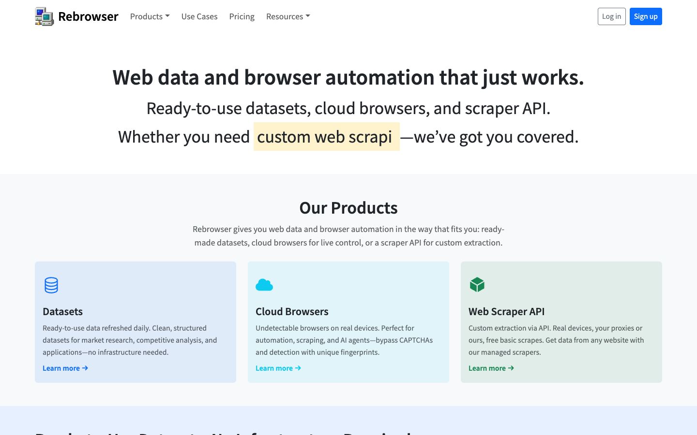Click the Rebrowser computer logo icon

click(45, 16)
